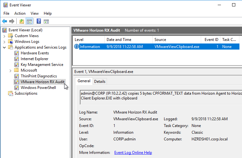Click the Computer value HZRDSH01.corp.local

pos(209,139)
